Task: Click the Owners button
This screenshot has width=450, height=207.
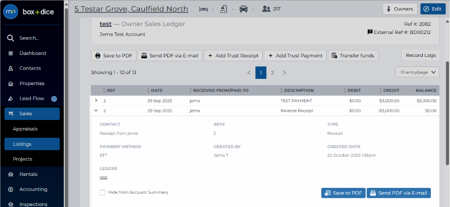Action: [x=400, y=9]
